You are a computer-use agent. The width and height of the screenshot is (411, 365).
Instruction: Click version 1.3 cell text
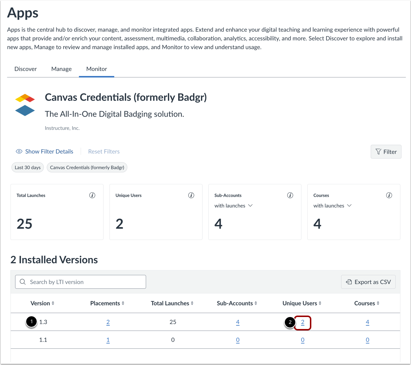[x=43, y=322]
